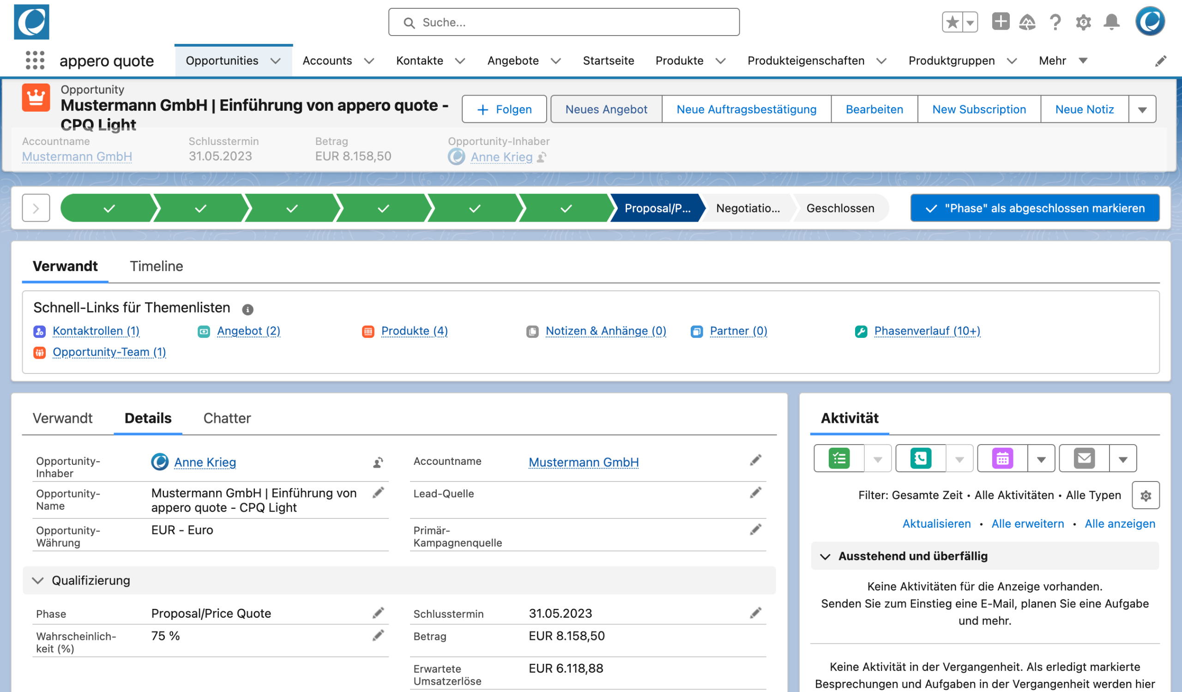1182x692 pixels.
Task: Switch to the Chatter tab
Action: click(x=227, y=418)
